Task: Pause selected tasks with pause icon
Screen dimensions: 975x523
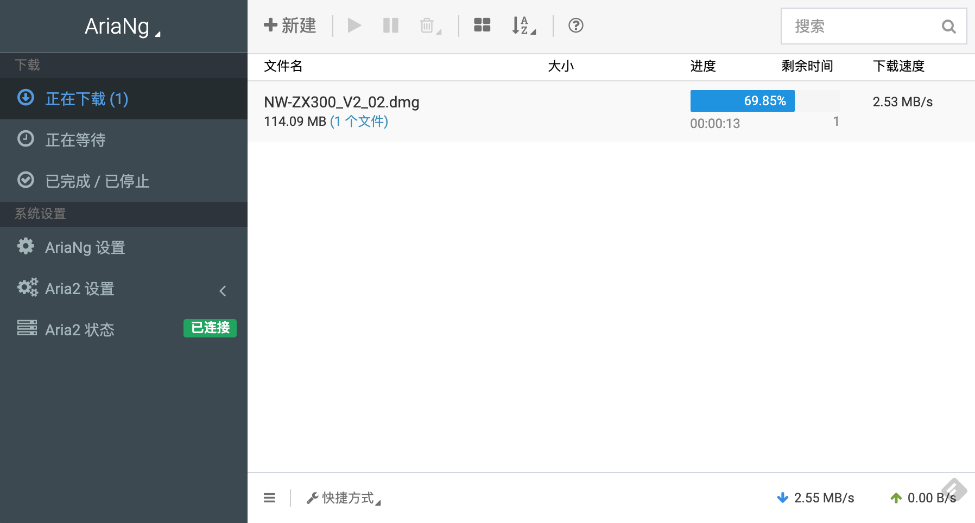Action: (x=391, y=25)
